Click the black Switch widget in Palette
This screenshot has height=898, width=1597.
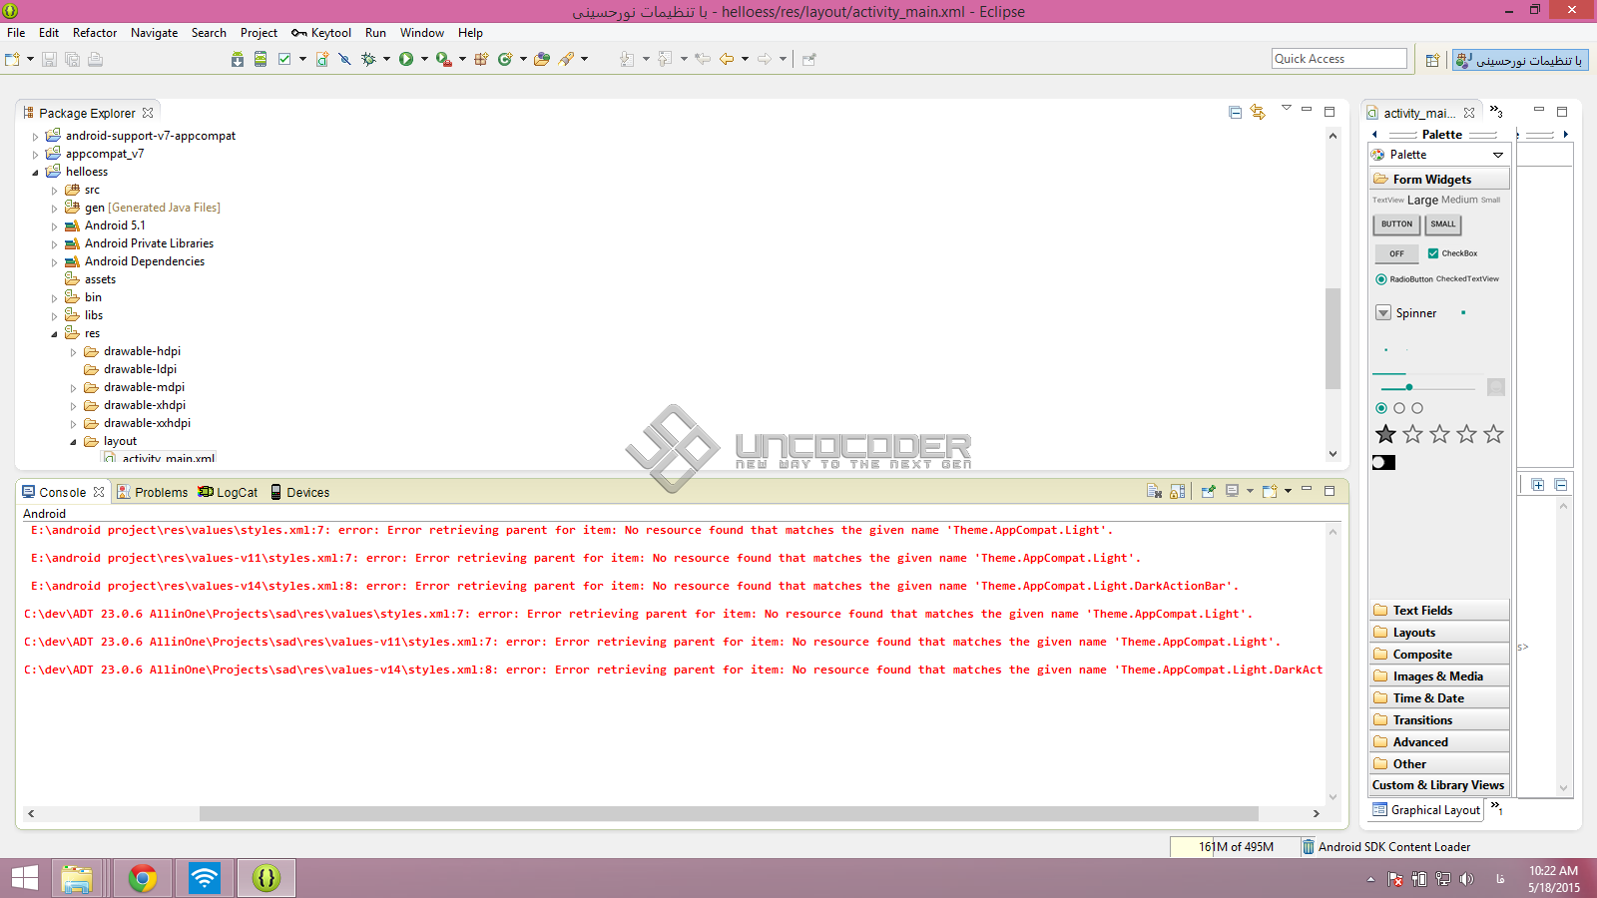pos(1383,462)
